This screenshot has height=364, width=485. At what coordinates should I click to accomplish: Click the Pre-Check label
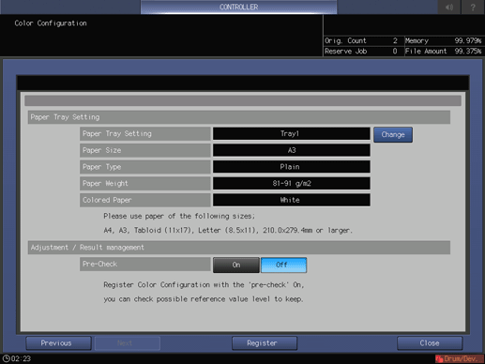[145, 265]
